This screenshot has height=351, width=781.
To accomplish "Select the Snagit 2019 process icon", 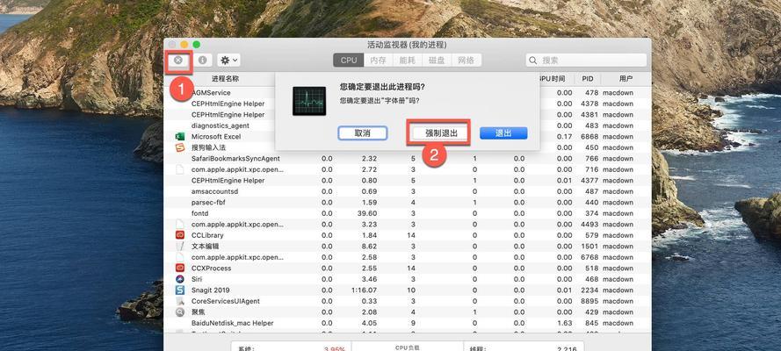I will point(180,290).
